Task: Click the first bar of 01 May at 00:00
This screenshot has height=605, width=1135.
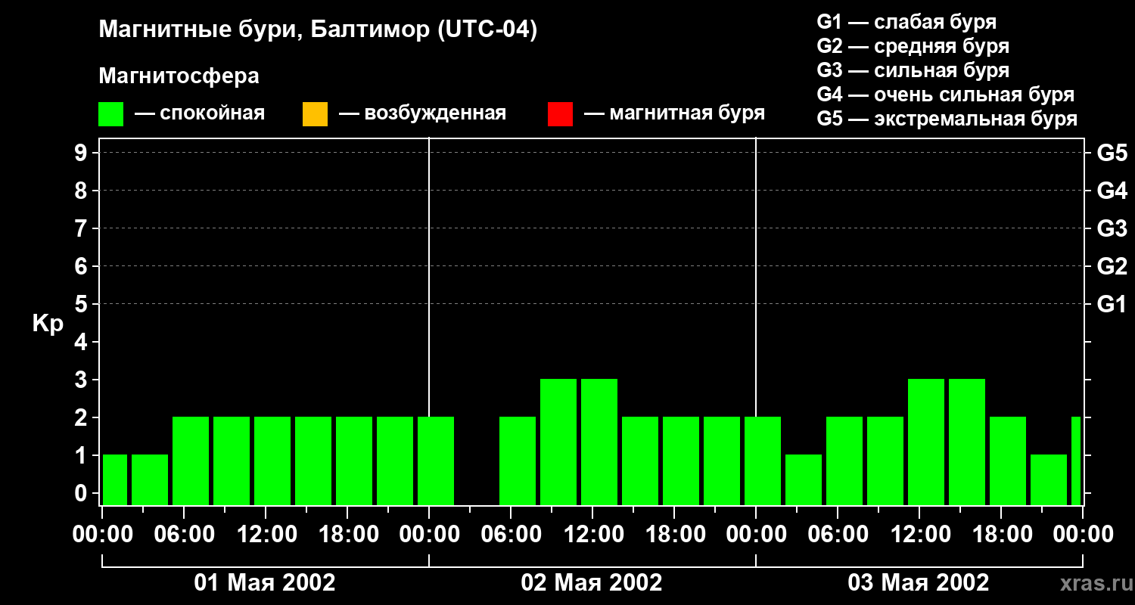Action: 115,479
